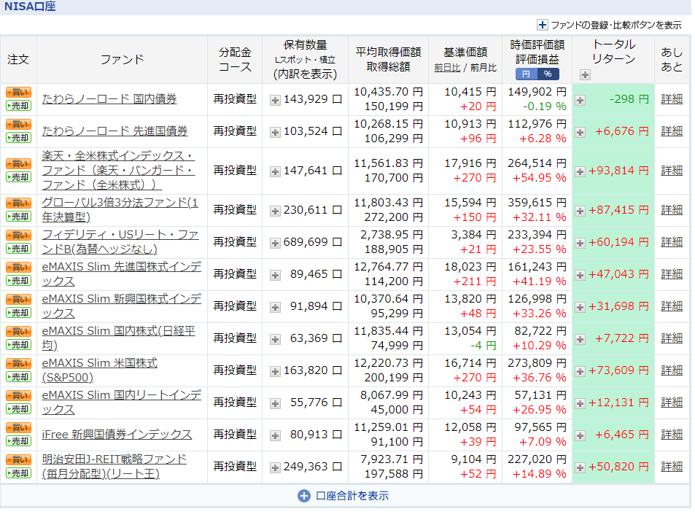Switch 評価損益 display to 円
This screenshot has height=517, width=695.
pyautogui.click(x=526, y=74)
